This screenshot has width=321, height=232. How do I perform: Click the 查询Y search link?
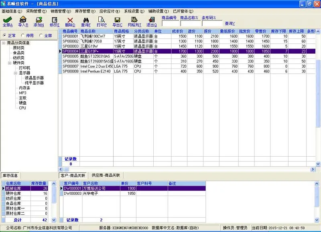tap(230, 24)
